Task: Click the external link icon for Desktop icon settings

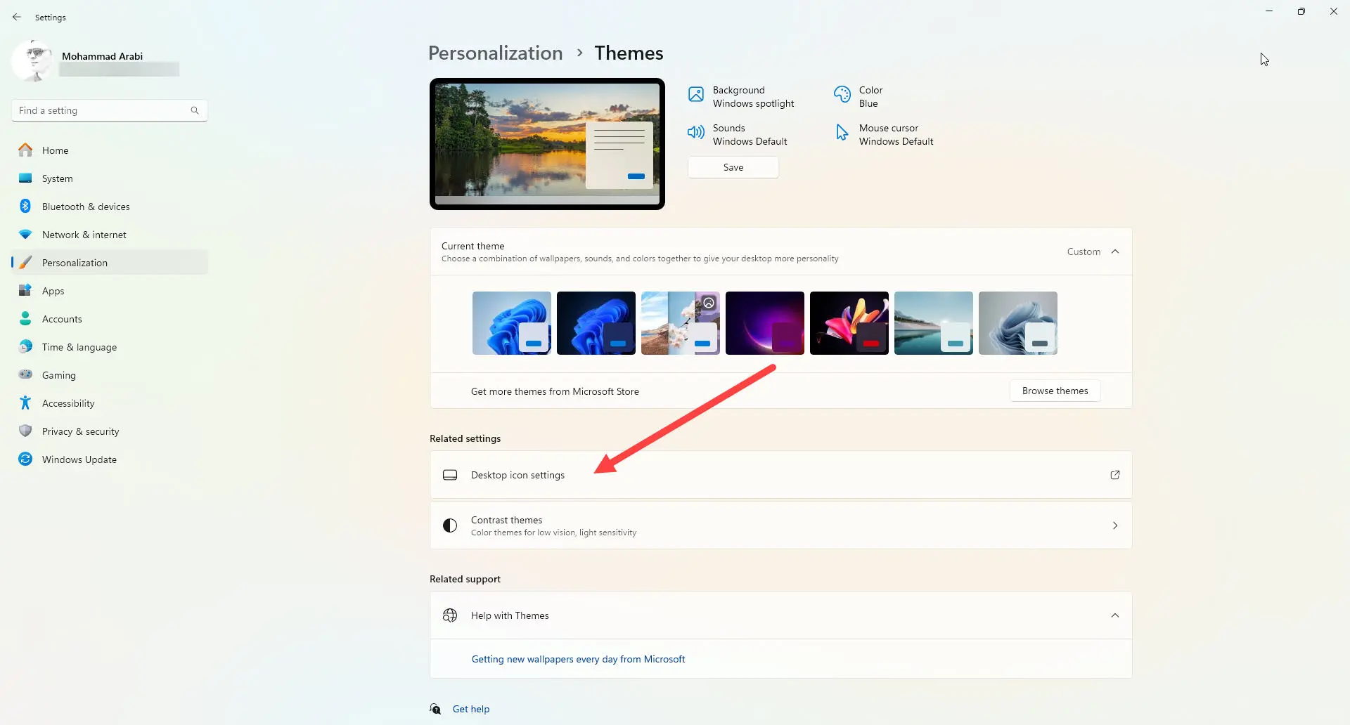Action: tap(1115, 475)
